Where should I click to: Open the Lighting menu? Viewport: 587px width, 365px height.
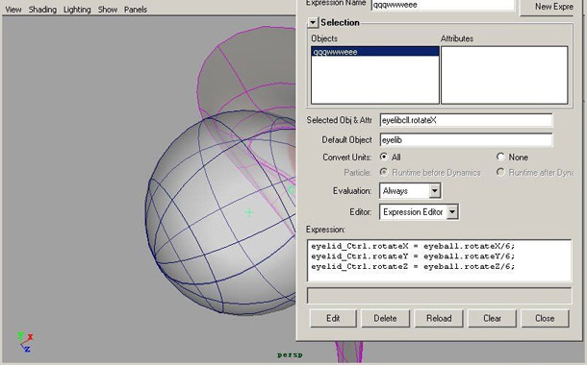[x=77, y=10]
